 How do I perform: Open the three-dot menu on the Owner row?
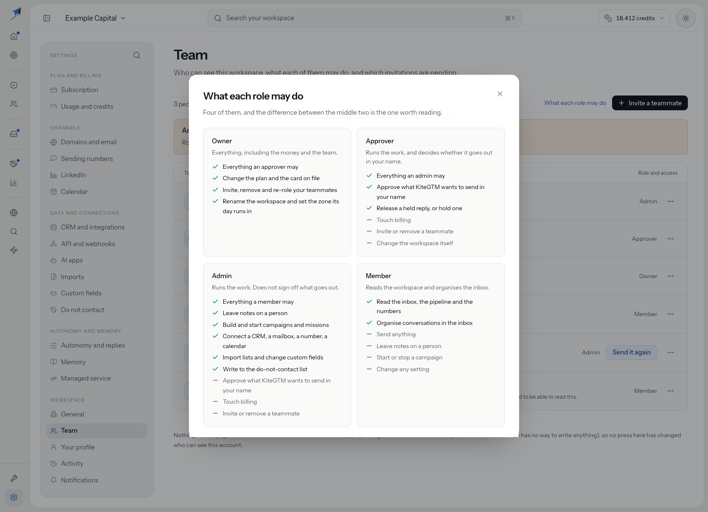(671, 276)
